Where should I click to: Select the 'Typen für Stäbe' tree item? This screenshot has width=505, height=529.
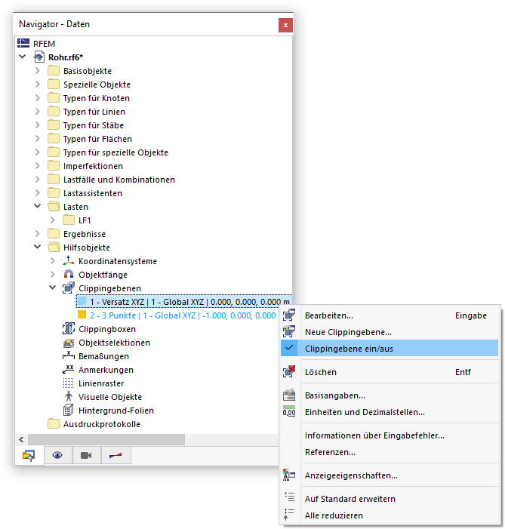click(94, 125)
